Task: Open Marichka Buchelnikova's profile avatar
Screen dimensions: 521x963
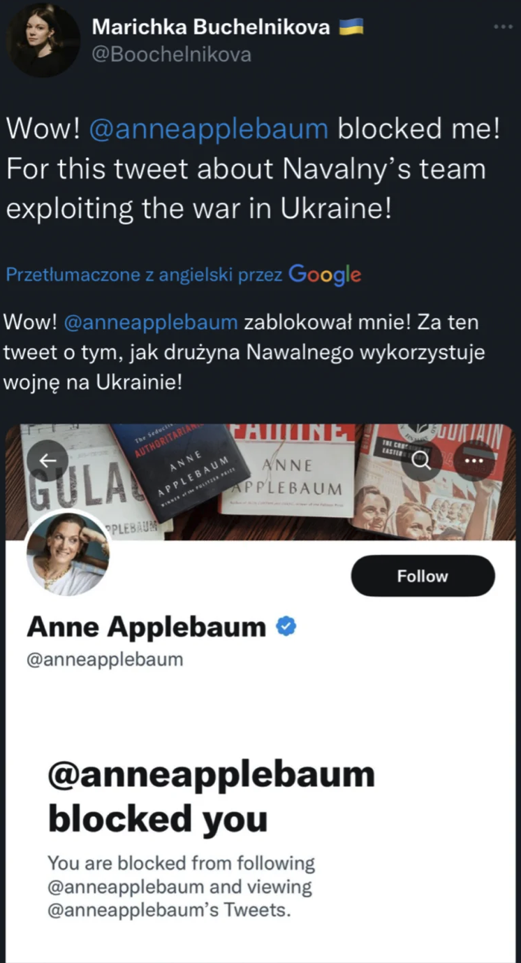Action: tap(43, 40)
